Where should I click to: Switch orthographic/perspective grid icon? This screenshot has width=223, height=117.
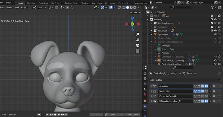click(x=138, y=51)
